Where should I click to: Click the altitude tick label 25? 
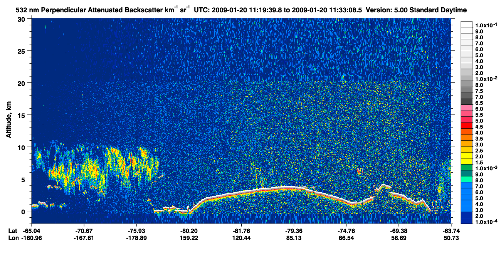pos(22,50)
